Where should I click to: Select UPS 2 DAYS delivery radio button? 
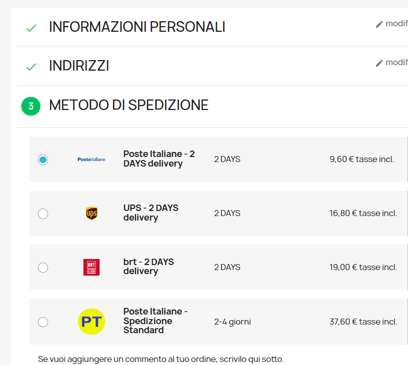(43, 214)
